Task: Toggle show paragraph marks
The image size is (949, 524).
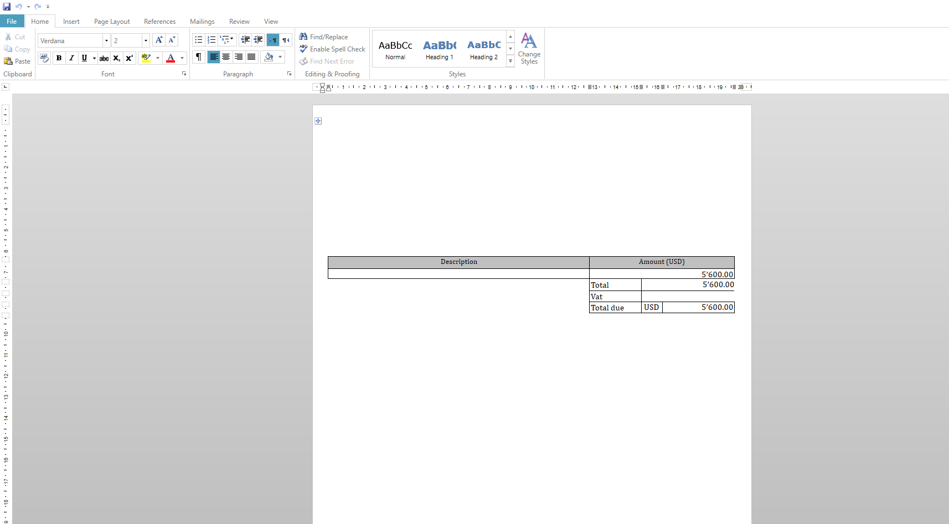Action: pyautogui.click(x=198, y=57)
